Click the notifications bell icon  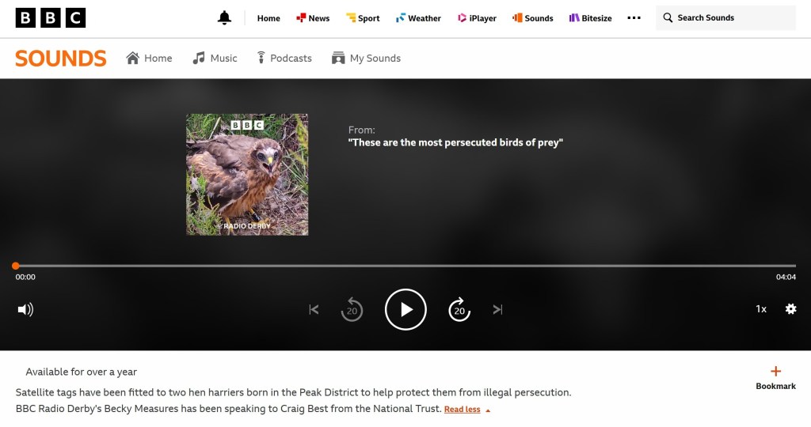pyautogui.click(x=224, y=18)
